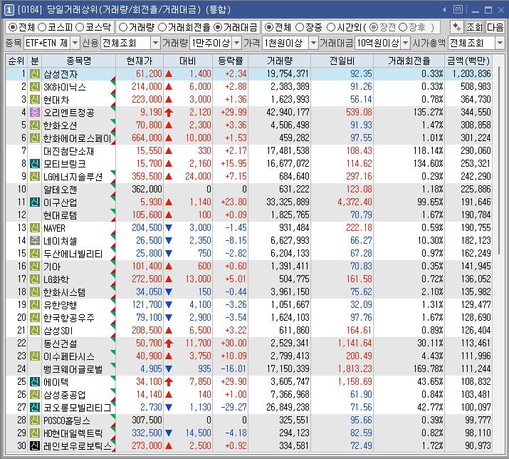Select the 코스닥 radio button

(80, 27)
